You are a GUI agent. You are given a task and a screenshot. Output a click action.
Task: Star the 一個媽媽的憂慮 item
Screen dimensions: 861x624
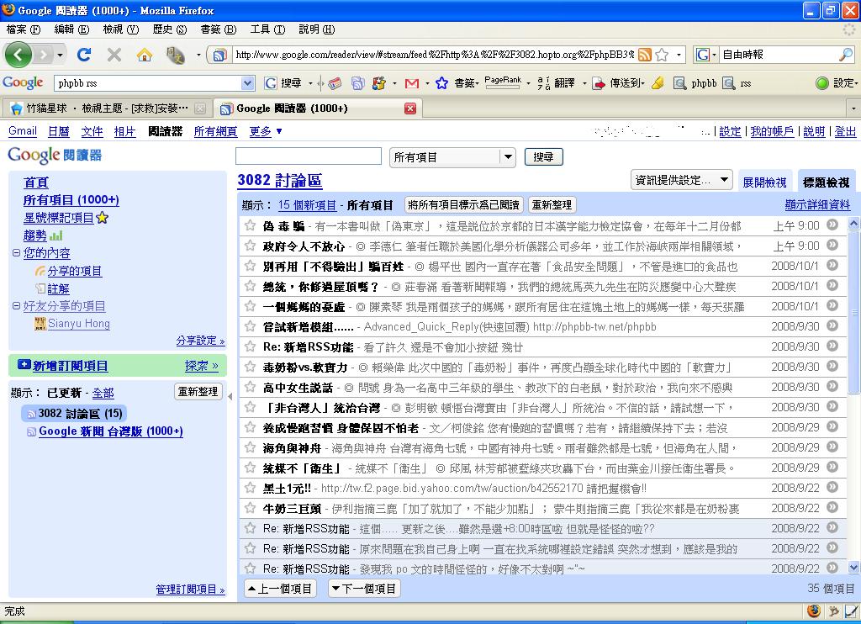(250, 306)
